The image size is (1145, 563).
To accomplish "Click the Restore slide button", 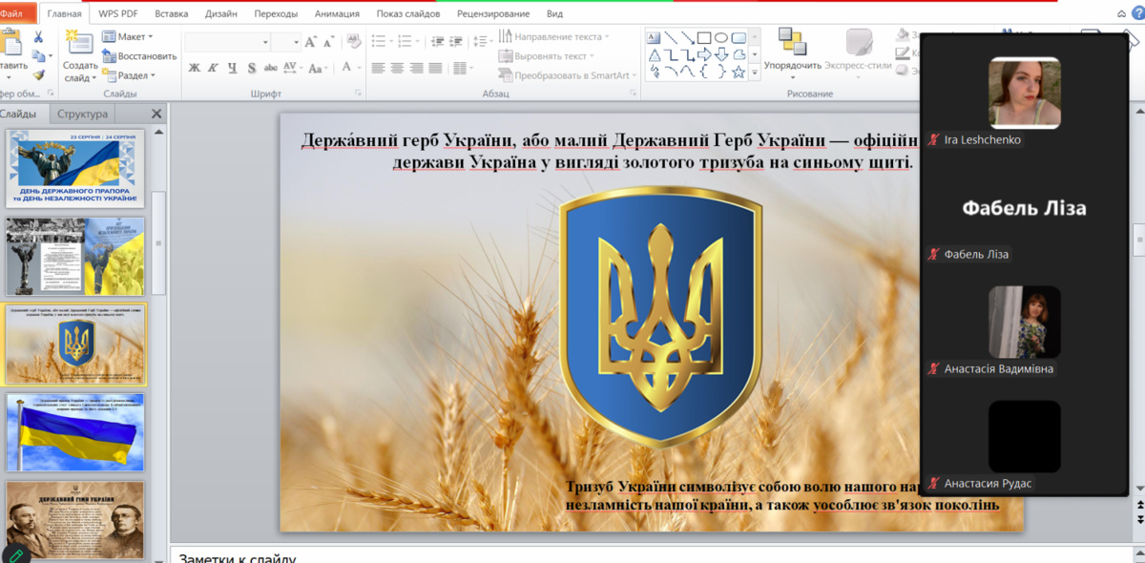I will click(139, 56).
